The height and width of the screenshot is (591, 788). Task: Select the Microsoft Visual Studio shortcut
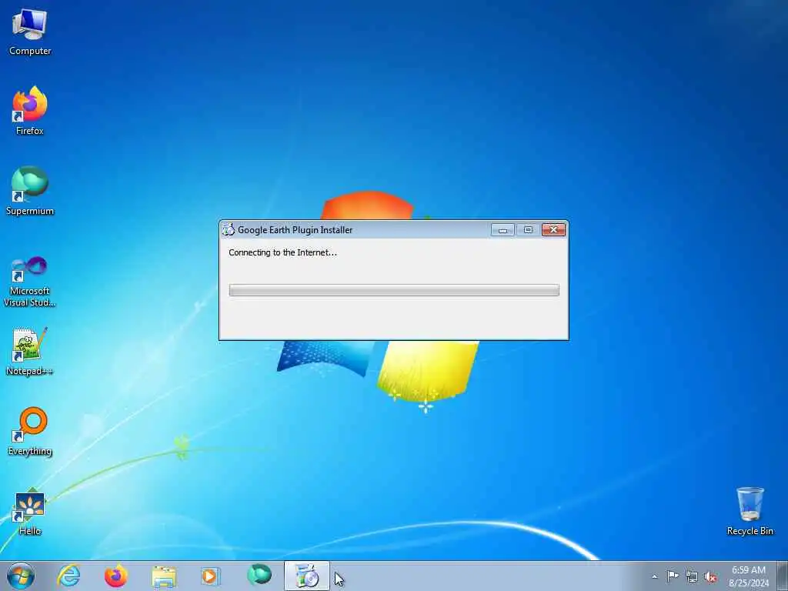(x=30, y=282)
